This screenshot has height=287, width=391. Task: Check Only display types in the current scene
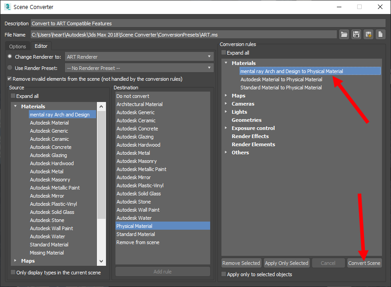[13, 272]
